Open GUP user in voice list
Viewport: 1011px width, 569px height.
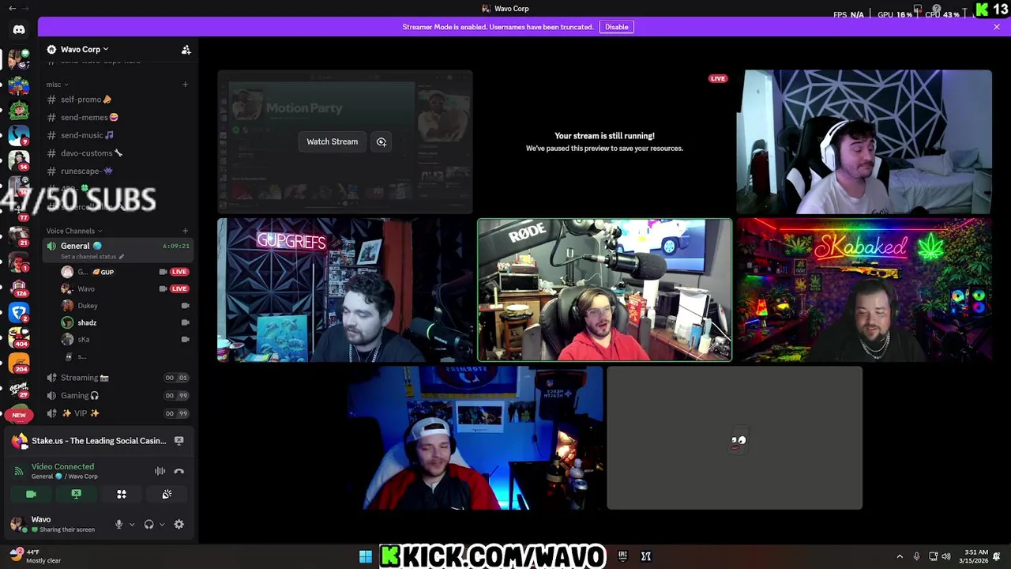[x=125, y=272]
